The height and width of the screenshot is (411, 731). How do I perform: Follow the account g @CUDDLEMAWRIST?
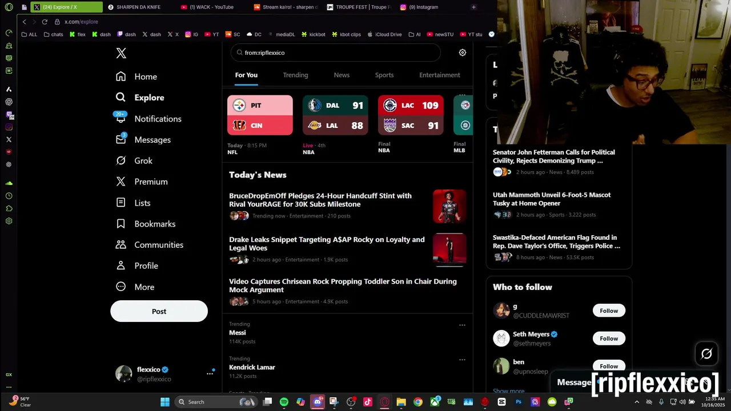(609, 311)
